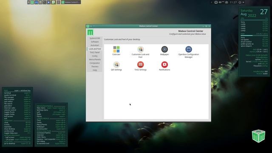Click the Mabox cube logo on desktop
This screenshot has height=153, width=272.
258,136
